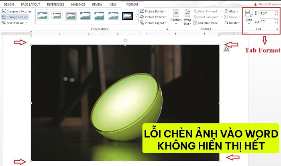This screenshot has height=166, width=281.
Task: Open the Wrap Text menu
Action: (187, 17)
